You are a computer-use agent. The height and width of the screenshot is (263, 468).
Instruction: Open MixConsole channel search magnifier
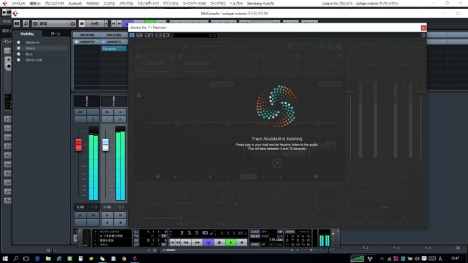(x=26, y=23)
